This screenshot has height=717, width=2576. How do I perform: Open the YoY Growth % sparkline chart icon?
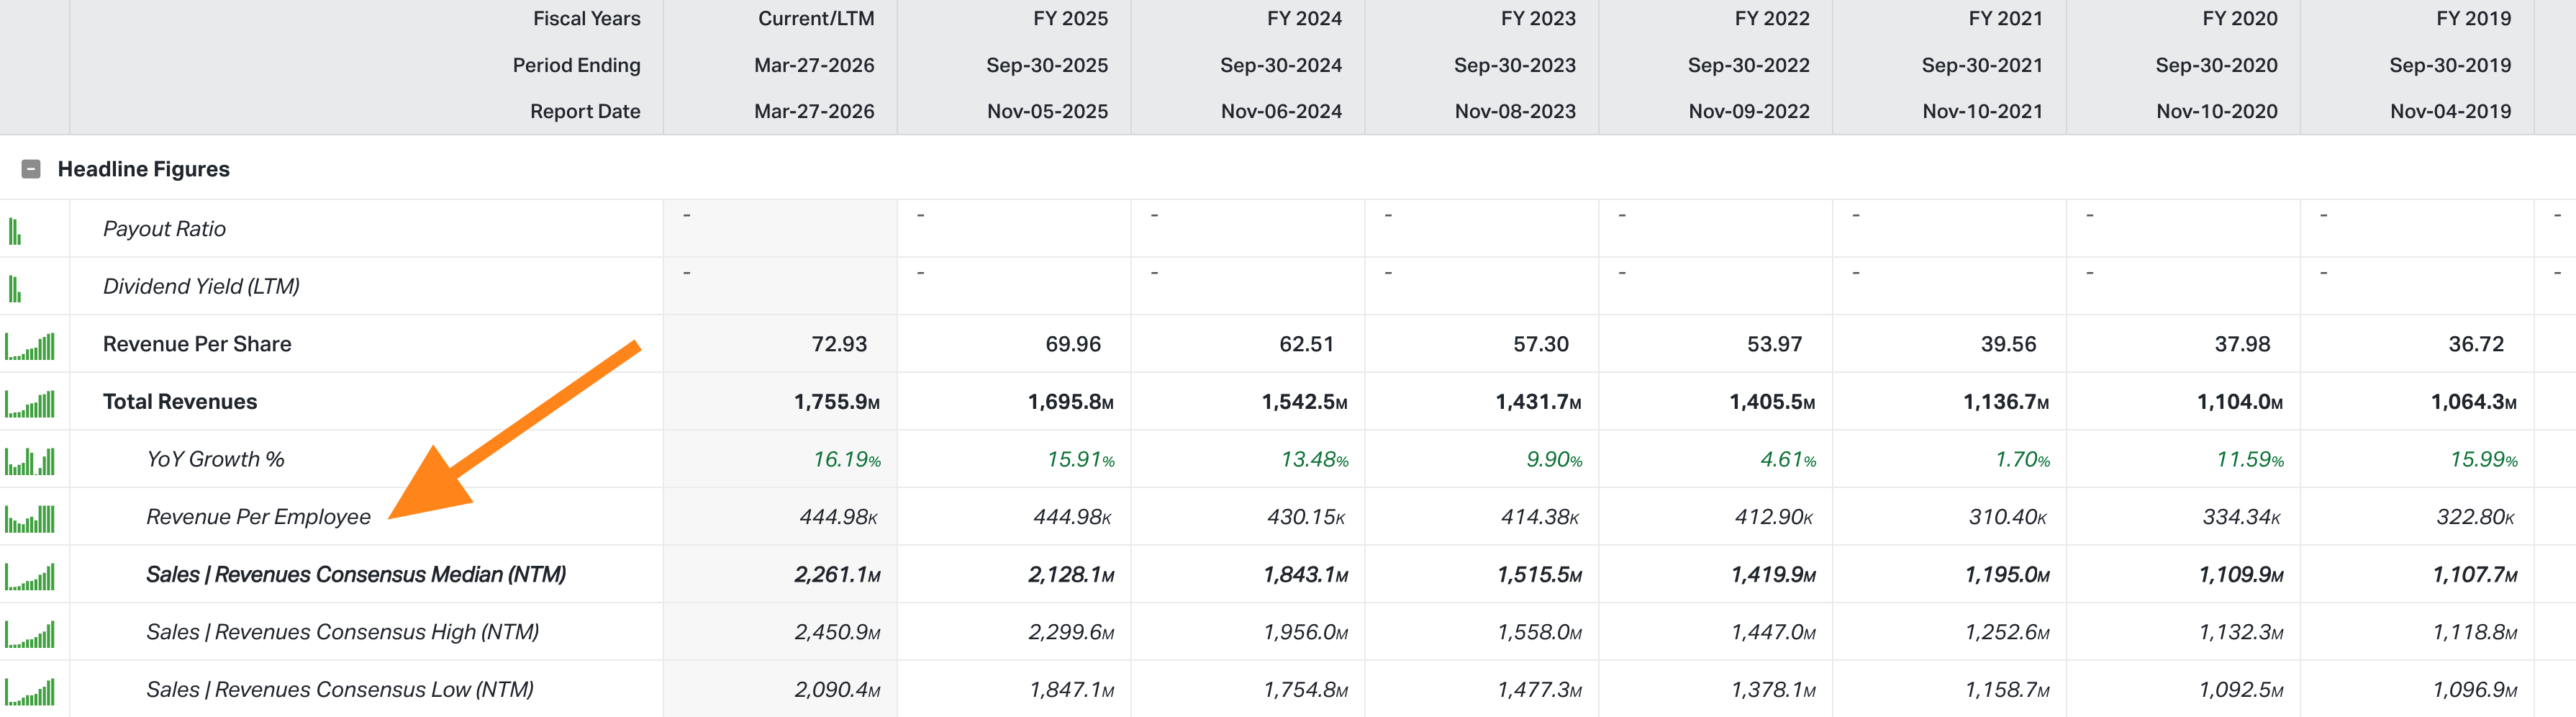tap(30, 461)
